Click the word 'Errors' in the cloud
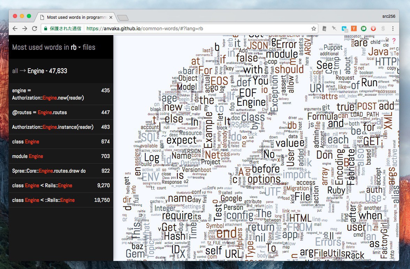410x269 pixels. (328, 242)
